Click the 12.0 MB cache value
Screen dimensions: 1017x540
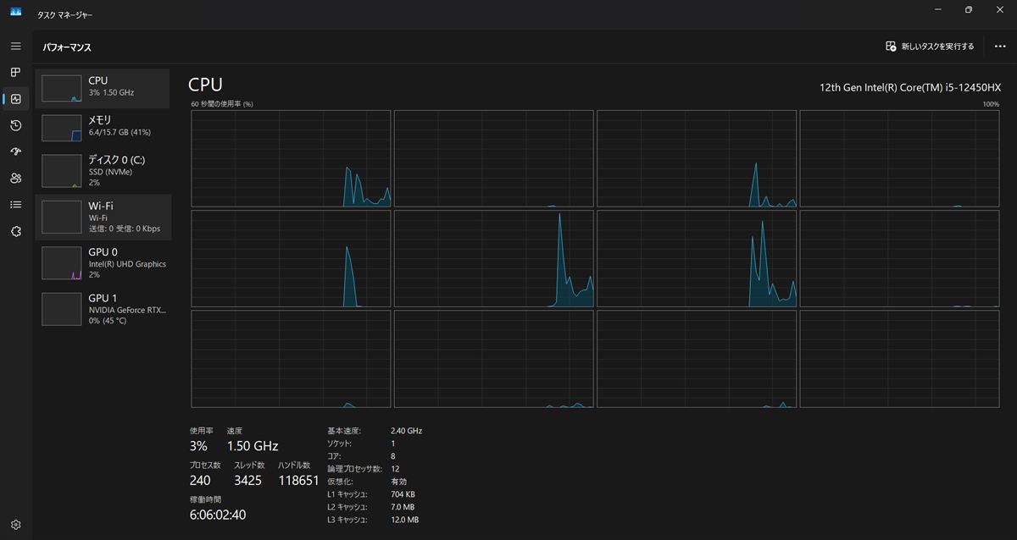[405, 520]
